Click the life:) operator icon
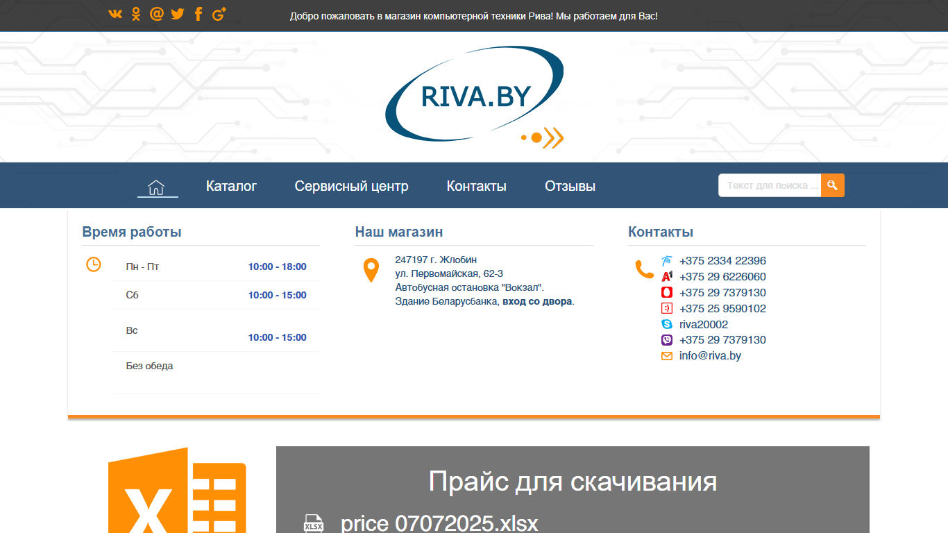This screenshot has width=948, height=533. coord(667,309)
